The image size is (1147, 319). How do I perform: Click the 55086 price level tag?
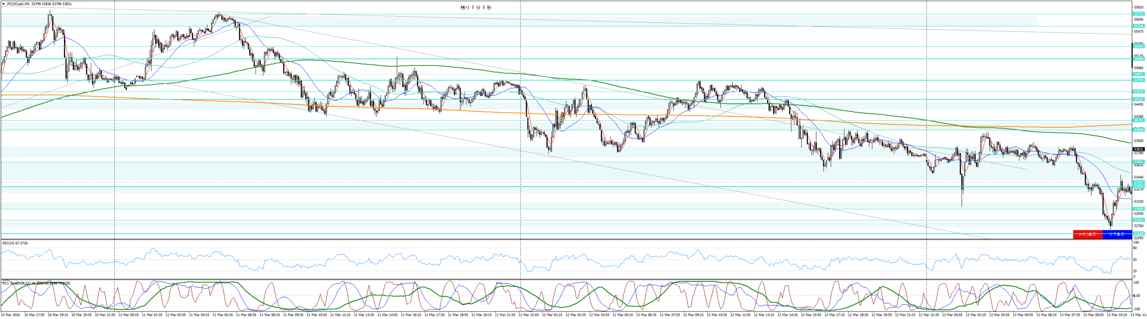1138,59
